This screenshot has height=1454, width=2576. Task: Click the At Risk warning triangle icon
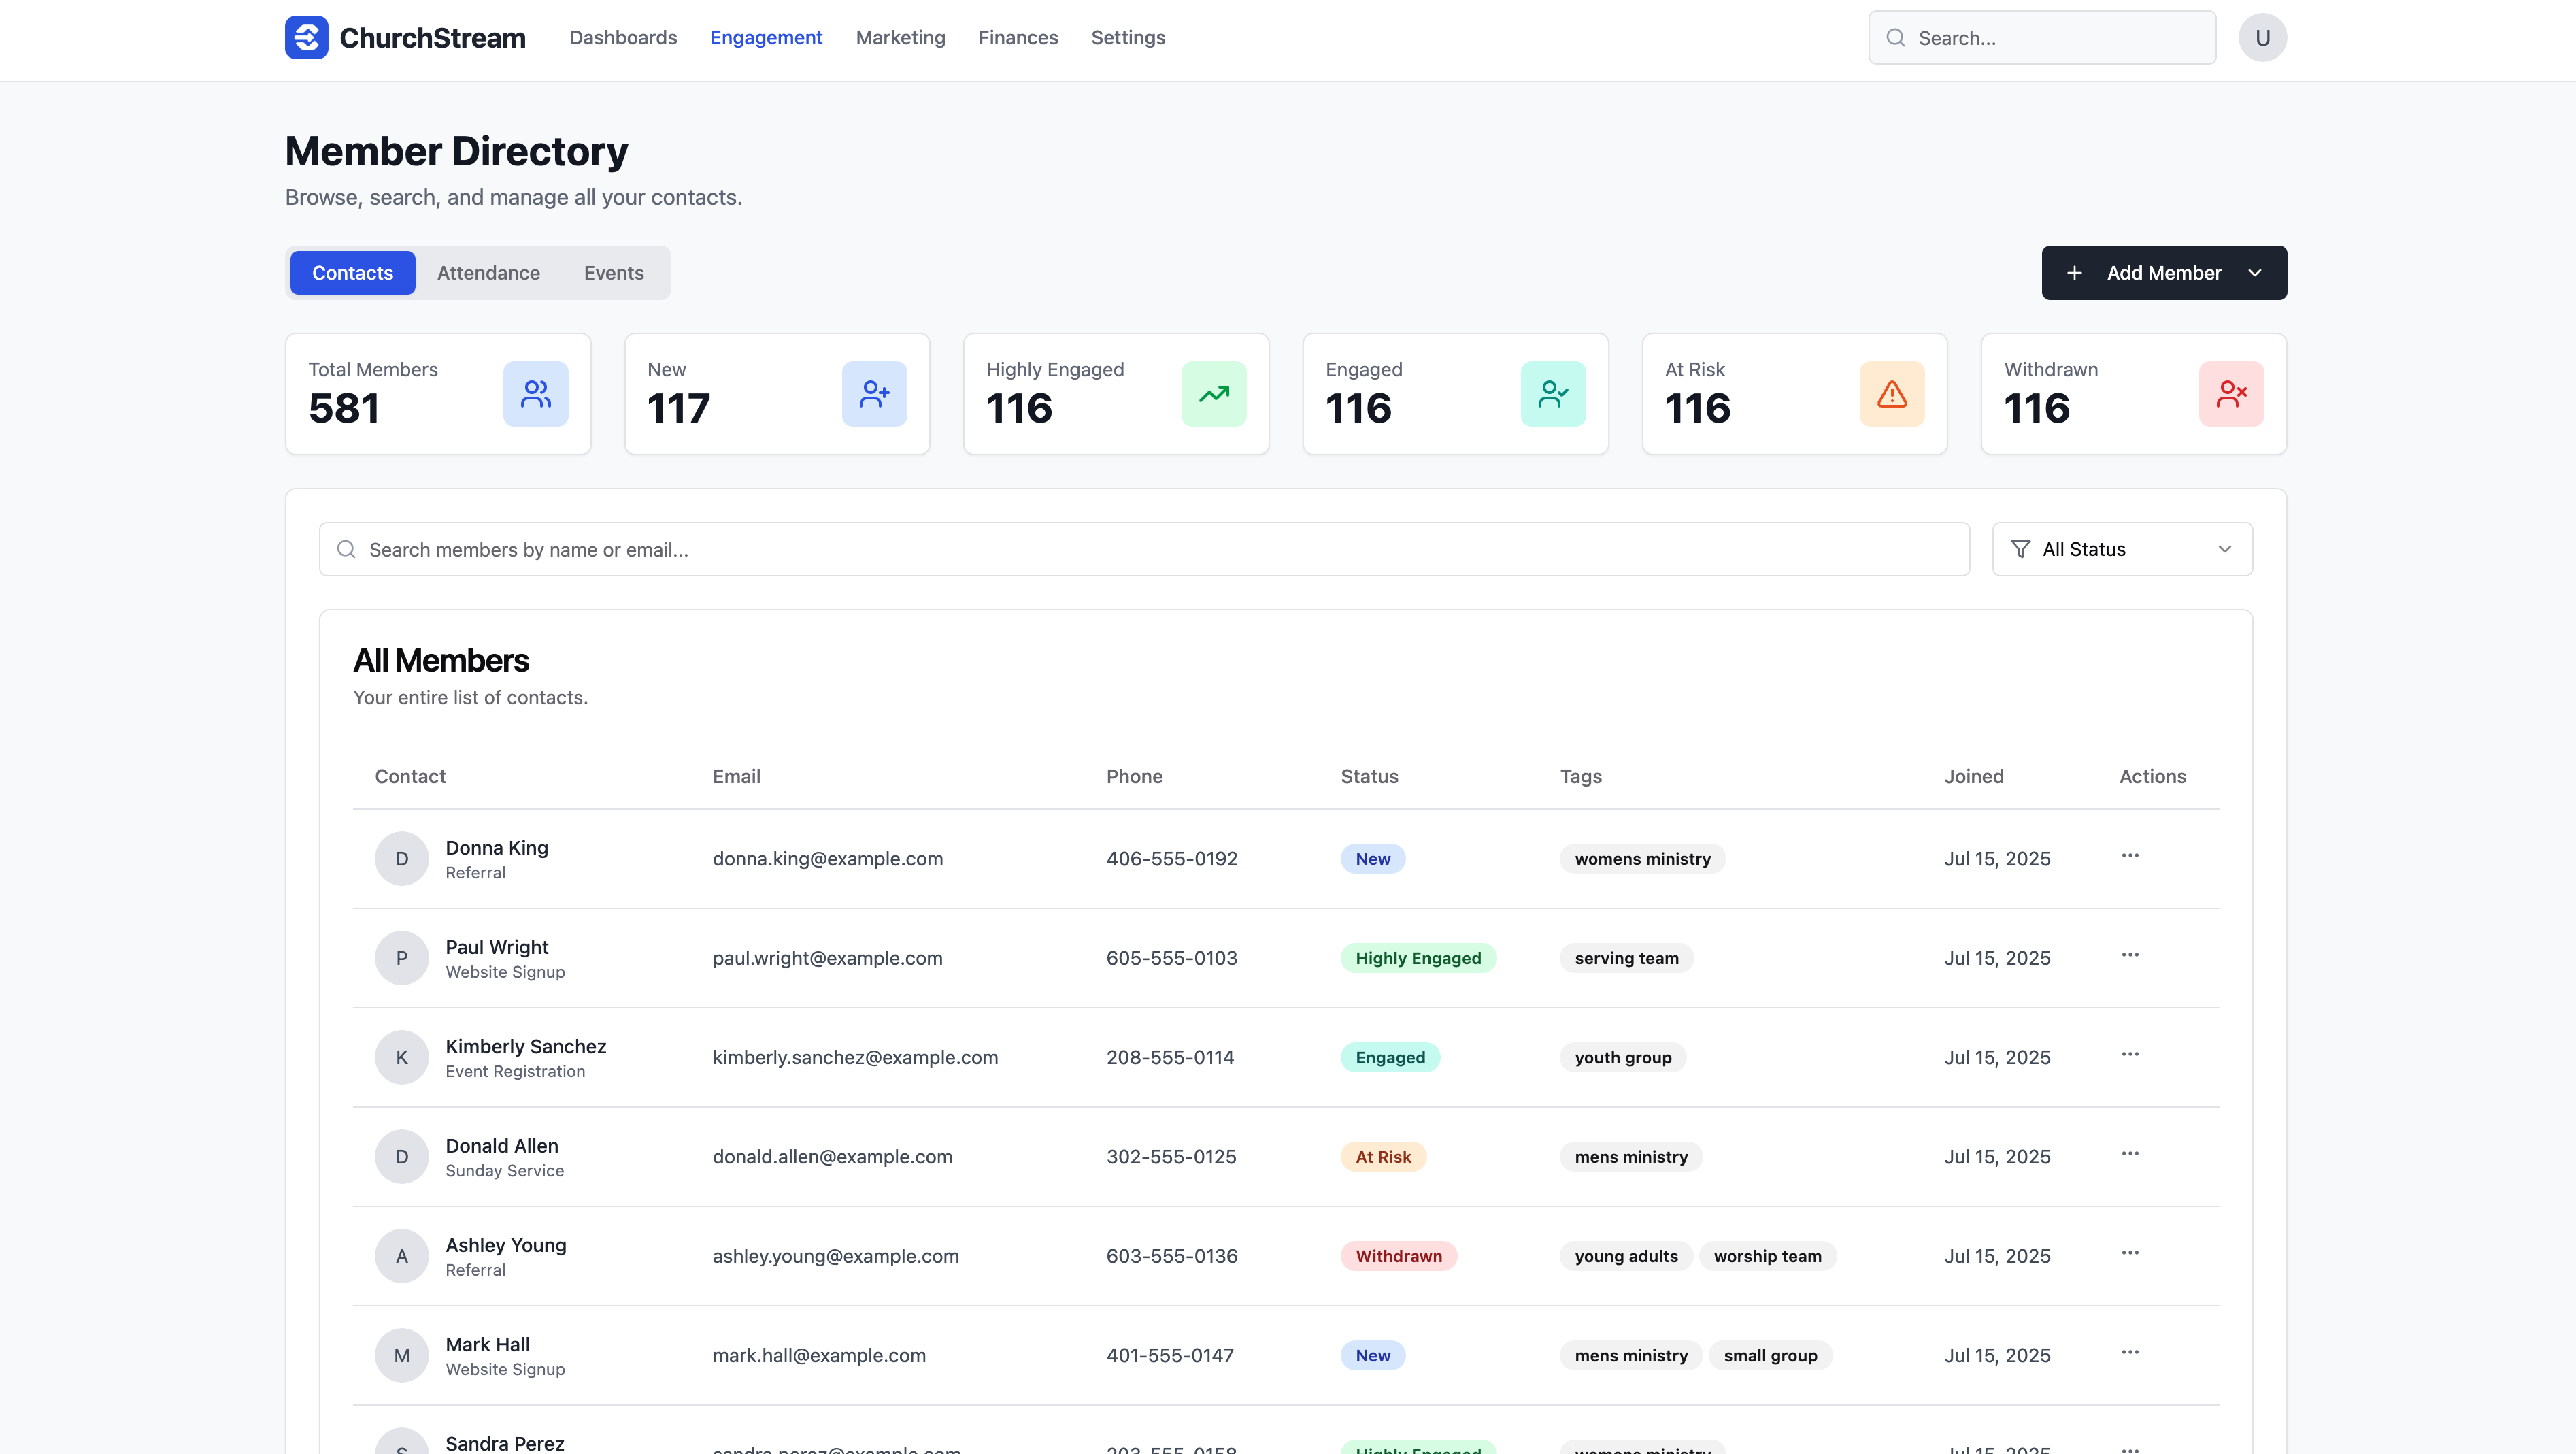tap(1891, 393)
